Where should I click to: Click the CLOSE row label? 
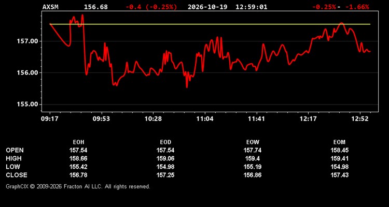17,175
